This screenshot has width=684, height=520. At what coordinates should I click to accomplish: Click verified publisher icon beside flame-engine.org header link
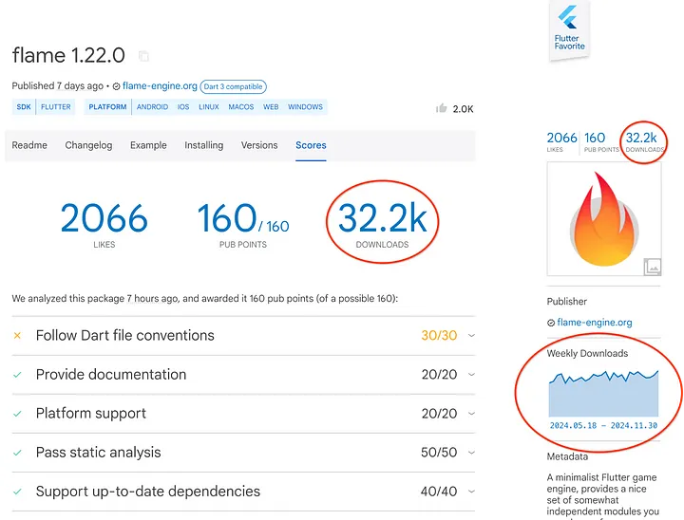pyautogui.click(x=117, y=86)
